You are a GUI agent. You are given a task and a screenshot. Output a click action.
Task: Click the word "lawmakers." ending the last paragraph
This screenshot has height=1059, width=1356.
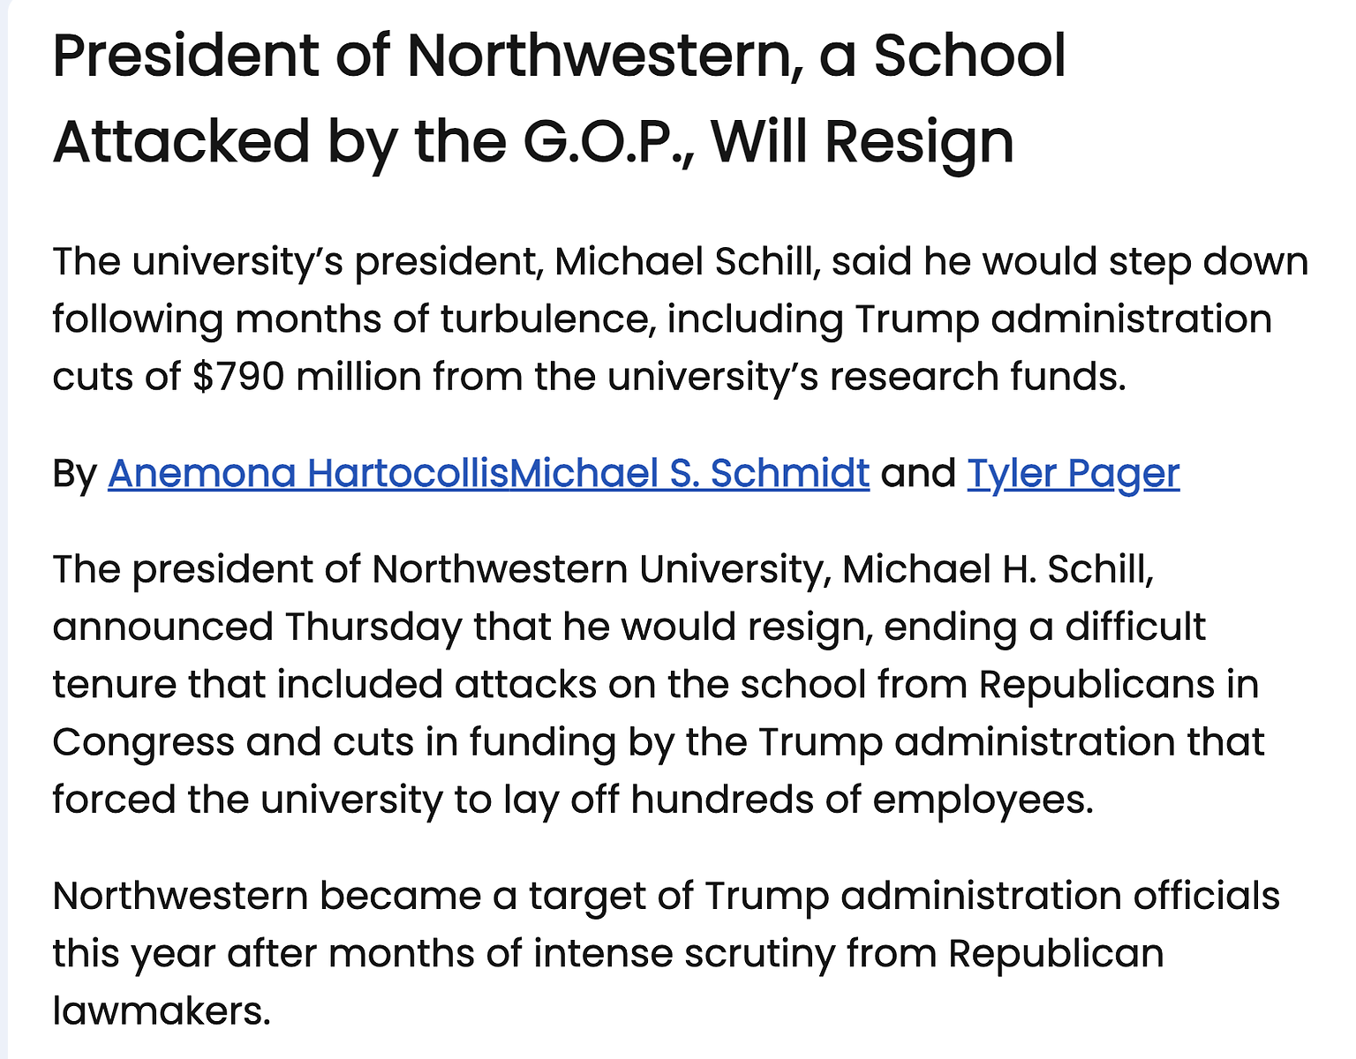pyautogui.click(x=162, y=1011)
